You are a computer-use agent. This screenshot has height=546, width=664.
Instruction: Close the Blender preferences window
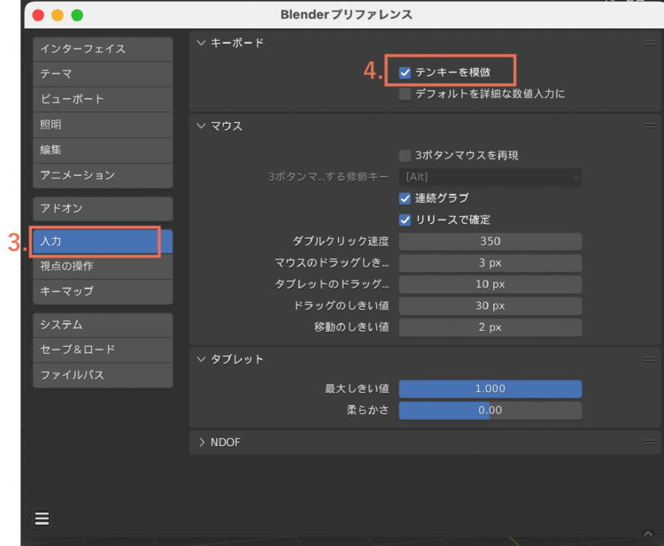pyautogui.click(x=38, y=16)
